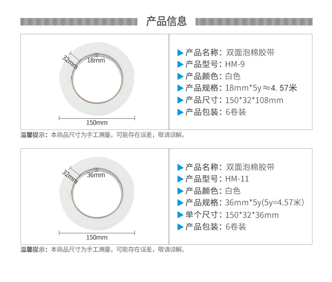The width and height of the screenshot is (332, 282).
Task: Click the blue arrow beside 产品规格 36mm*5y
Action: (180, 202)
